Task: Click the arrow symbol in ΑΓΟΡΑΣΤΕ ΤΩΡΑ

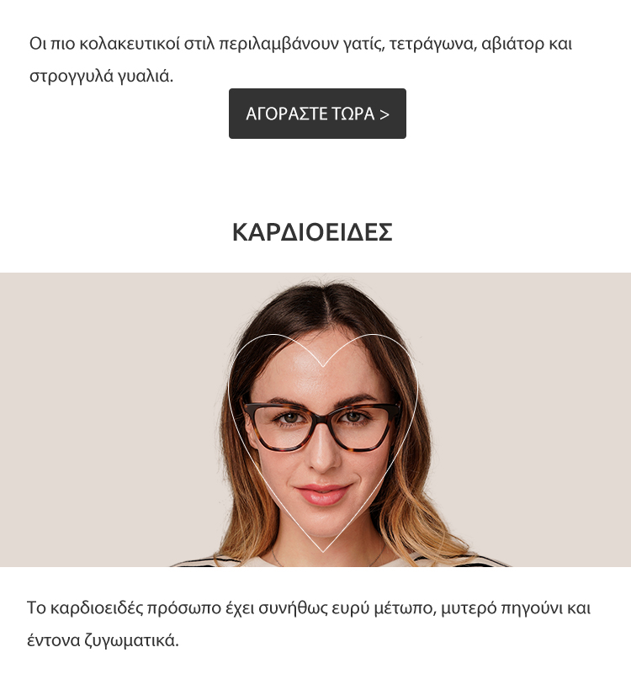Action: click(384, 114)
